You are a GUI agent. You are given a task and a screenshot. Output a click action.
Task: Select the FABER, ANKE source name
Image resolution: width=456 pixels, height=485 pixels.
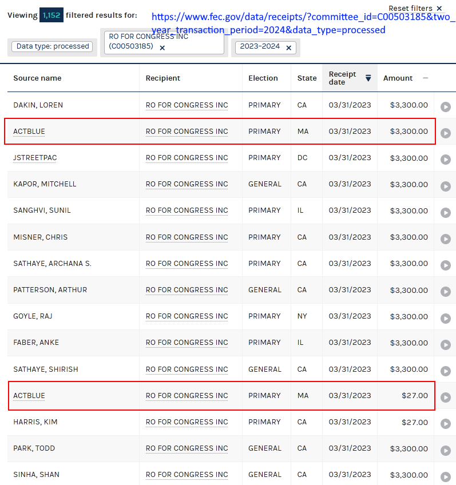pyautogui.click(x=36, y=343)
